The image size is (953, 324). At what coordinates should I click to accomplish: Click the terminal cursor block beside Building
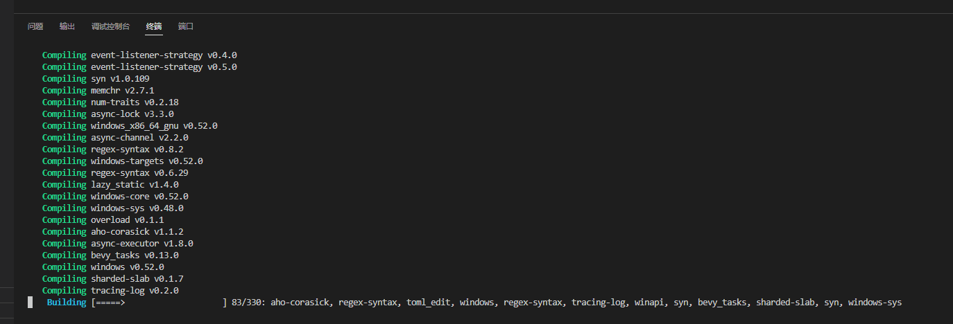[31, 303]
